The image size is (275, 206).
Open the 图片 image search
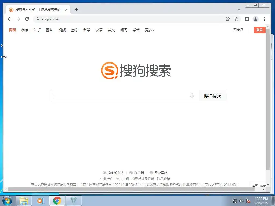[50, 30]
